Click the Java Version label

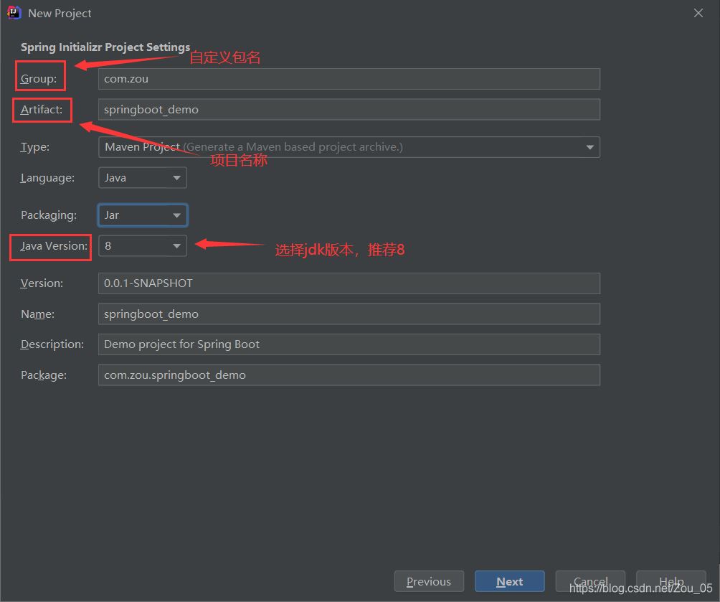click(54, 246)
